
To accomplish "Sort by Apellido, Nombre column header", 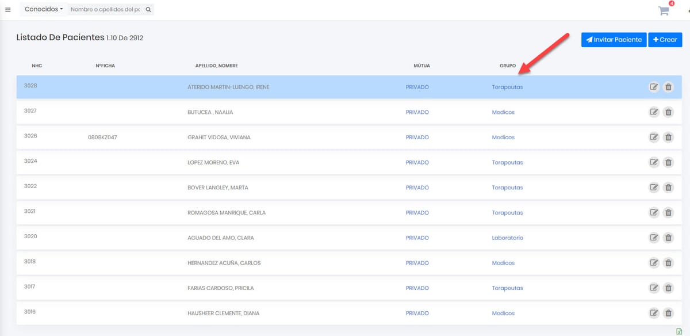I will click(x=216, y=66).
